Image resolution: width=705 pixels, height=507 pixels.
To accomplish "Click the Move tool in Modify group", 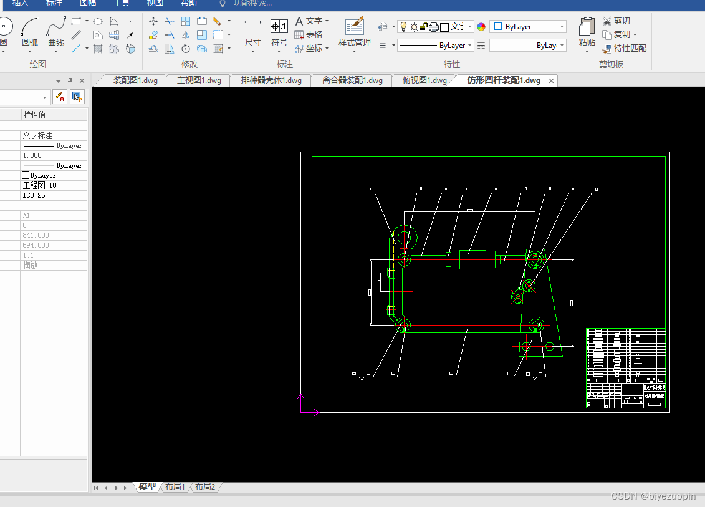I will click(153, 21).
